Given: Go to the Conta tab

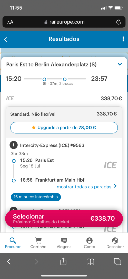Looking at the screenshot, I should (90, 243).
